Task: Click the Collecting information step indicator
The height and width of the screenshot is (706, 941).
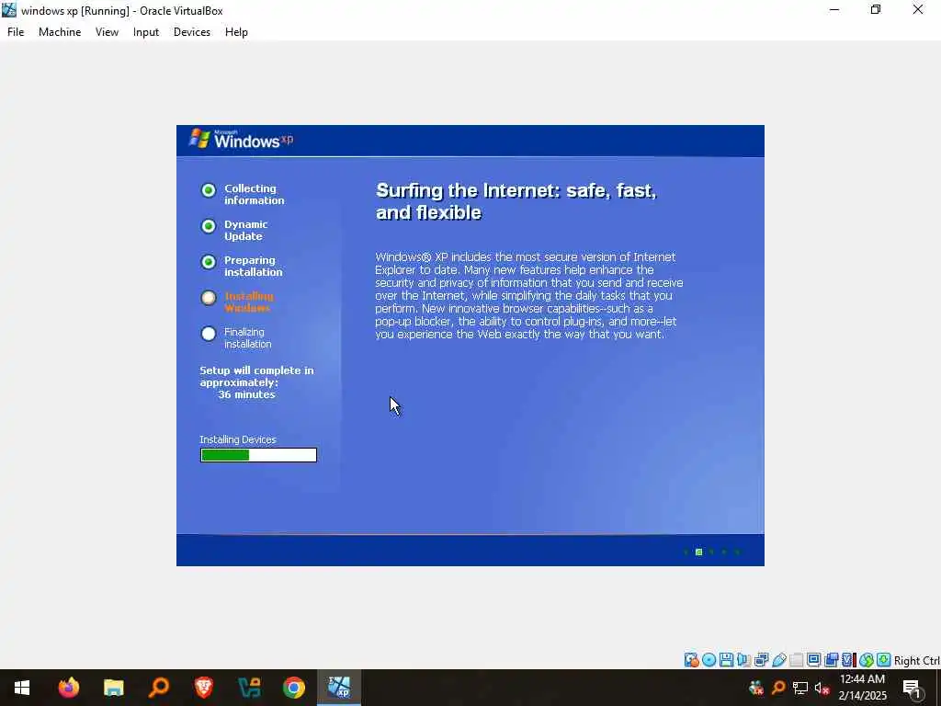Action: [x=209, y=190]
